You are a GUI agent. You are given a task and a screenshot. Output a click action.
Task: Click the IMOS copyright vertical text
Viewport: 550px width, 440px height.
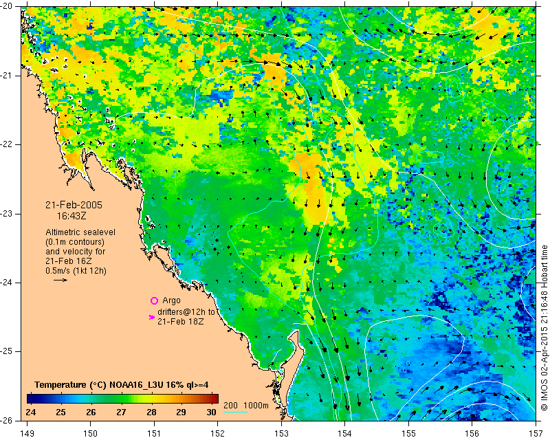544,328
